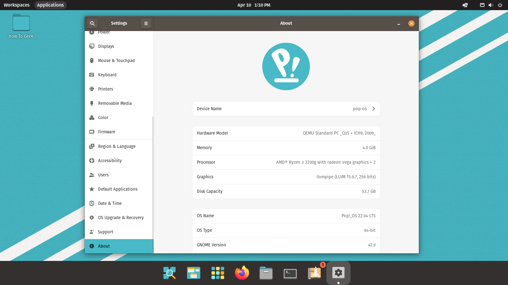Screen dimensions: 508x285
Task: Select Mouse & Touchpad settings
Action: [119, 60]
